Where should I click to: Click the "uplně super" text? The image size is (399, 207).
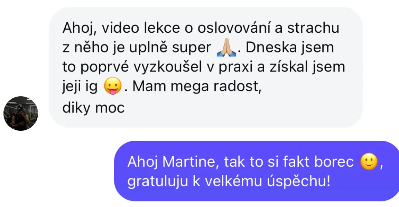(x=170, y=48)
